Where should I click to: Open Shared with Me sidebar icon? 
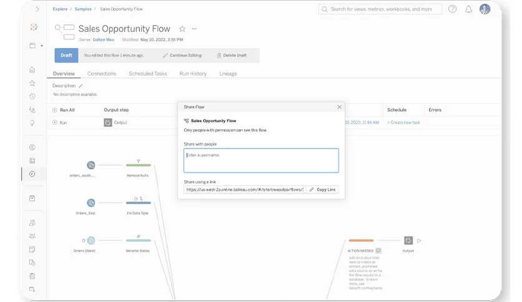32,109
